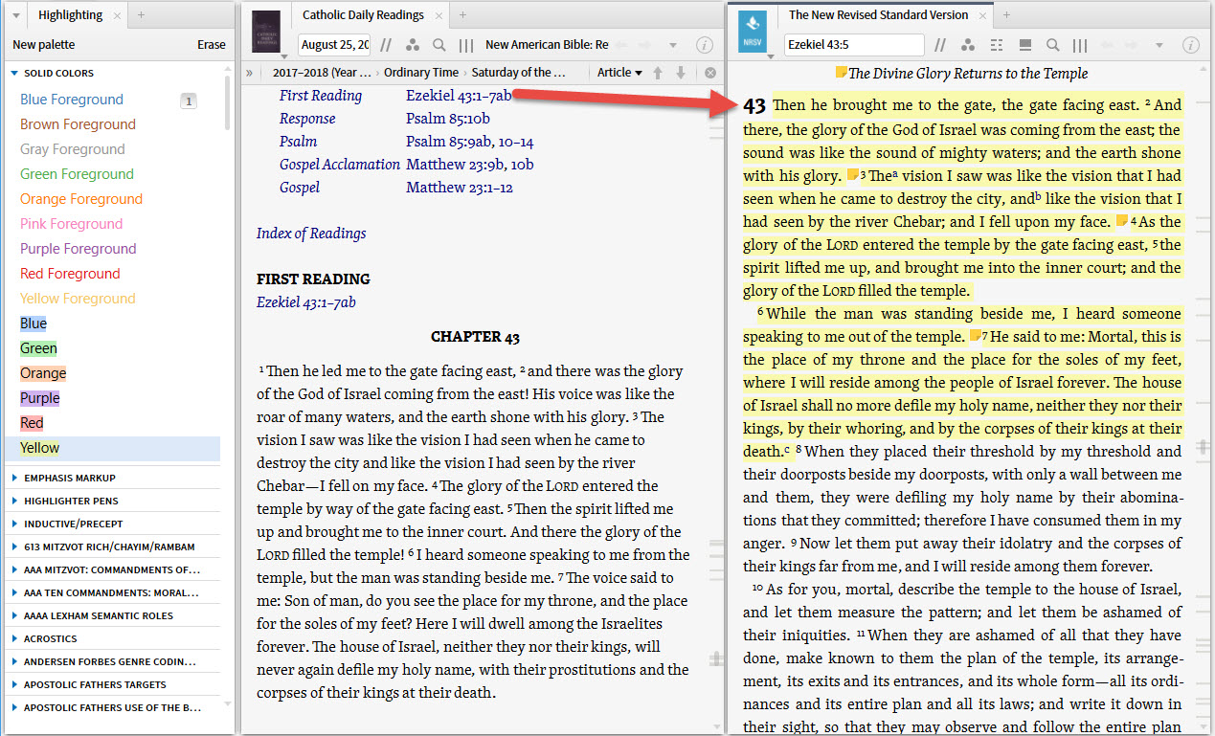
Task: Click the New palette button
Action: [x=43, y=45]
